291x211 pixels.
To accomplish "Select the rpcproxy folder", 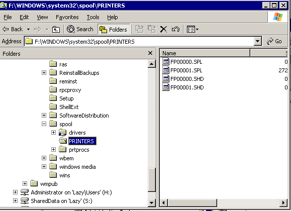I will [70, 90].
